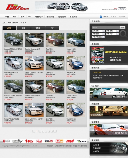Click the 註冊 register link
Viewport: 128px width, 158px height.
pos(114,17)
